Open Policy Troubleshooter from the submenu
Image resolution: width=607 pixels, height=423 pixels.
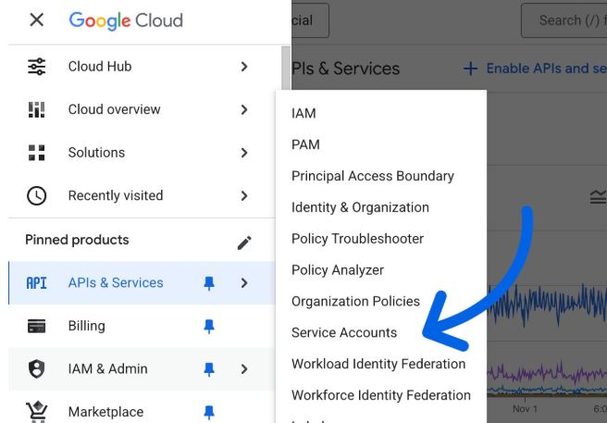coord(357,239)
